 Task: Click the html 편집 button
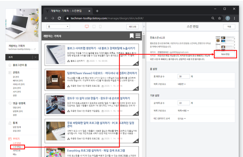click(225, 54)
